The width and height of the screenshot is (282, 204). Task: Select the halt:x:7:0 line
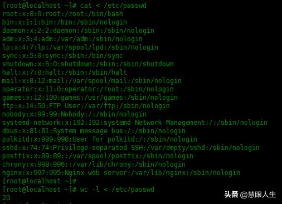click(x=65, y=72)
